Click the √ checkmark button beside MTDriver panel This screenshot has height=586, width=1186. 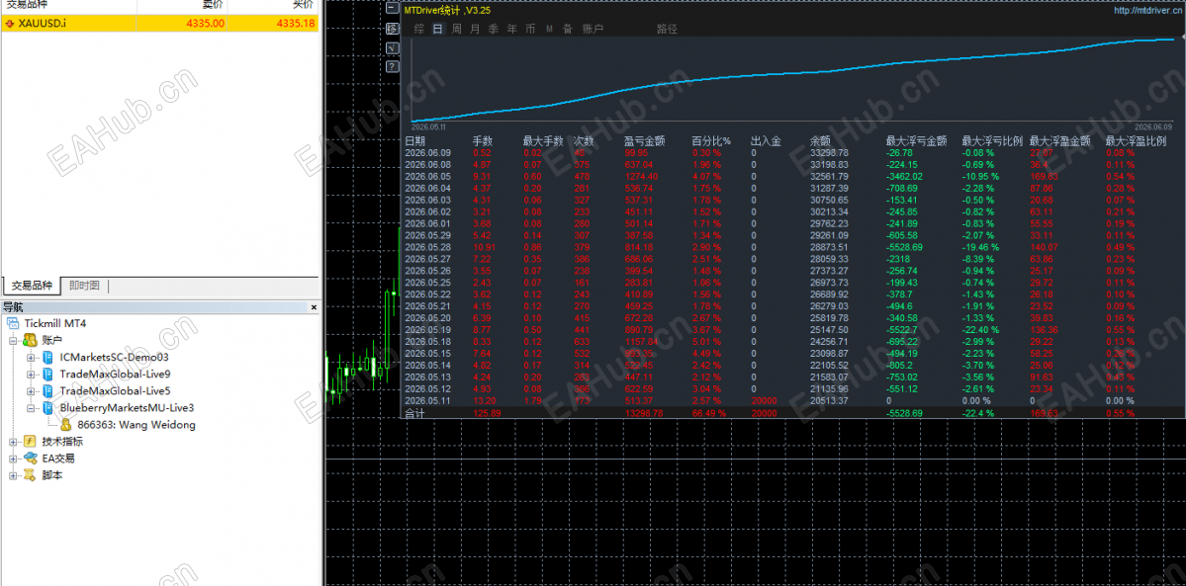point(392,47)
